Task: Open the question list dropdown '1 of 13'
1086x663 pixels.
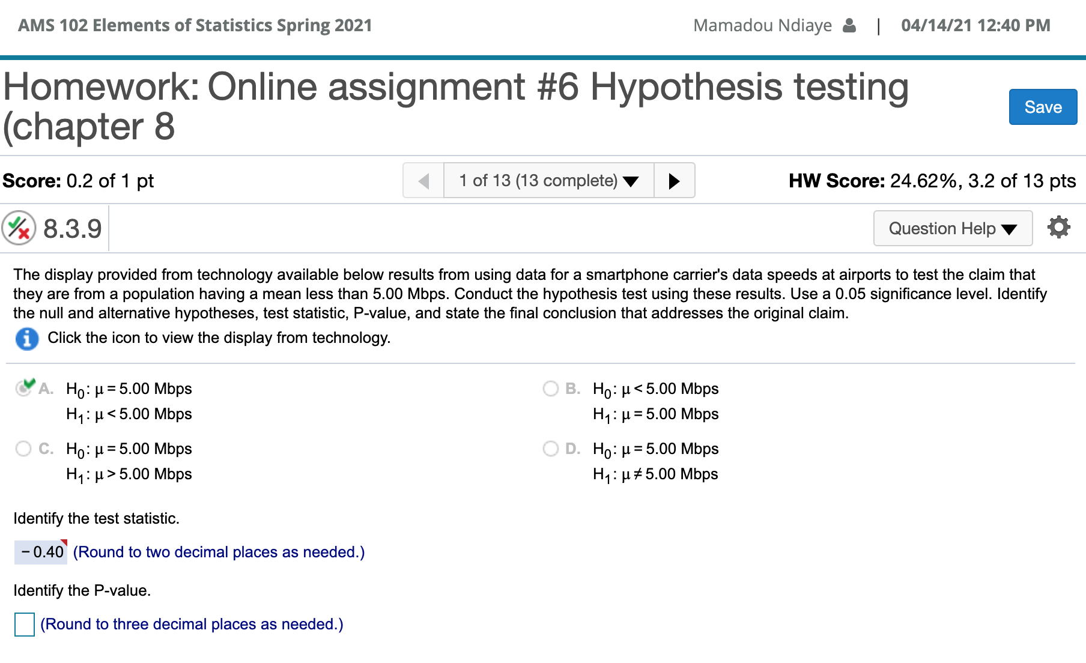Action: tap(548, 180)
